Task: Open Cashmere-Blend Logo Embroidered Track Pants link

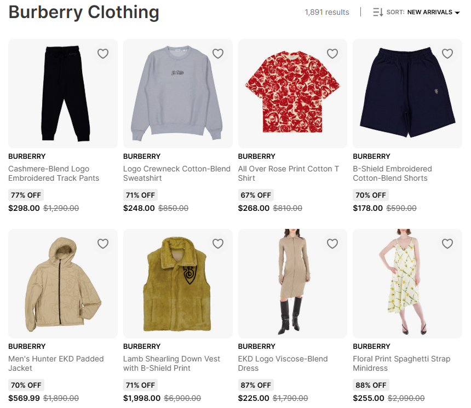Action: [54, 174]
